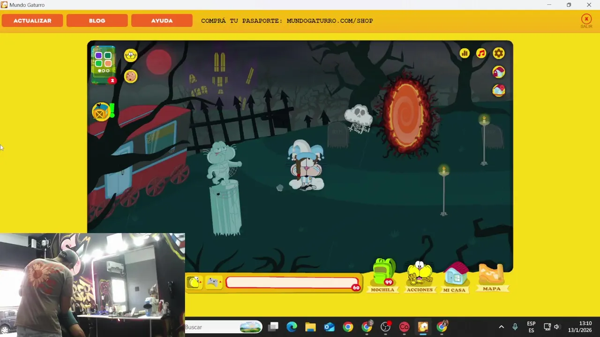Enter the glowing red-orange portal
600x337 pixels.
coord(406,115)
